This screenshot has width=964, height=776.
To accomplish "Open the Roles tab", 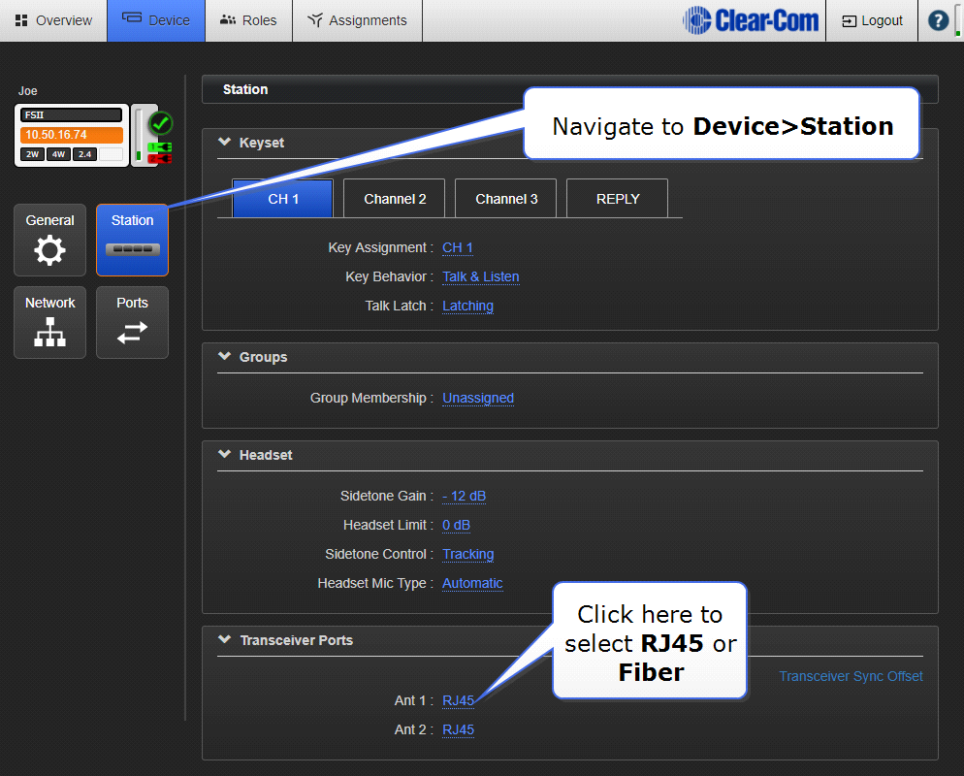I will [248, 20].
